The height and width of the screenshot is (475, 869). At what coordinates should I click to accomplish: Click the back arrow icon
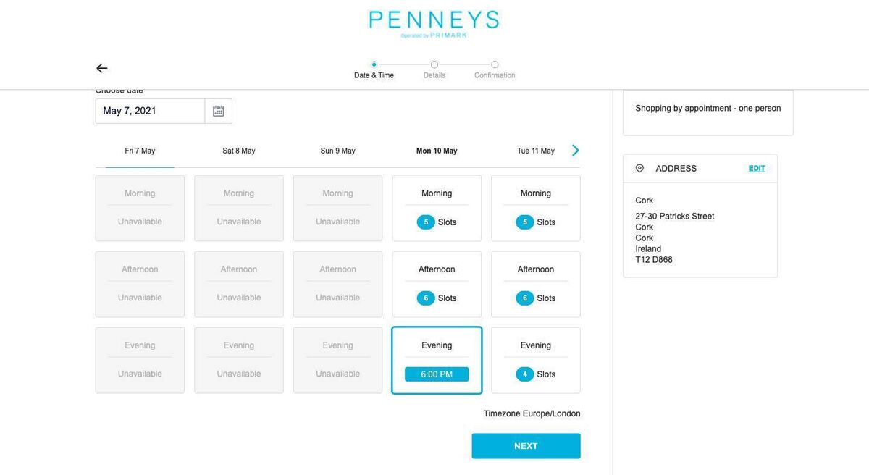point(102,68)
